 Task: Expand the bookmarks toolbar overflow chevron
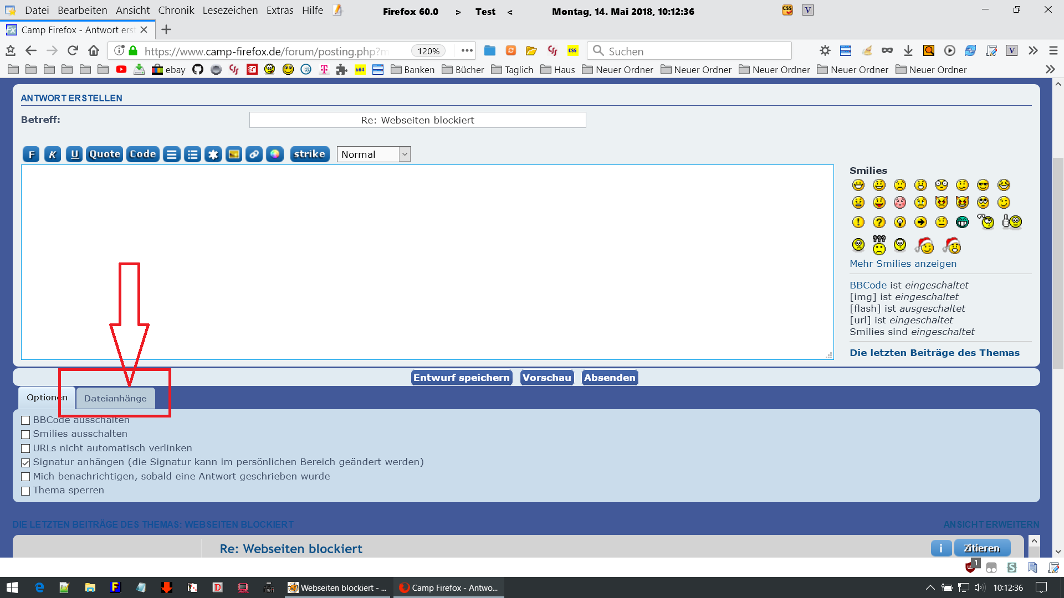tap(1050, 70)
